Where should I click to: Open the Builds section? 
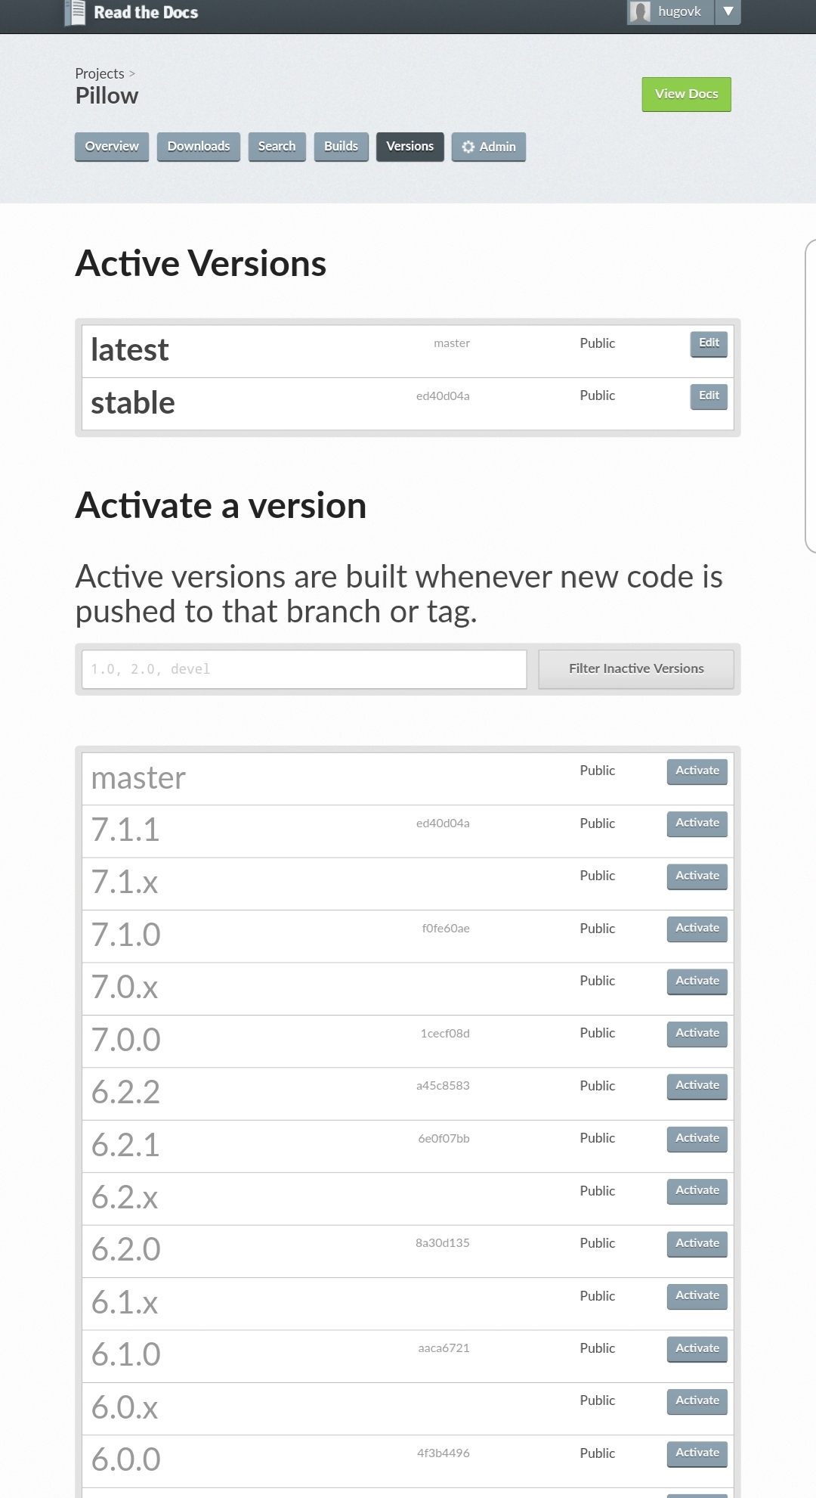pos(340,146)
